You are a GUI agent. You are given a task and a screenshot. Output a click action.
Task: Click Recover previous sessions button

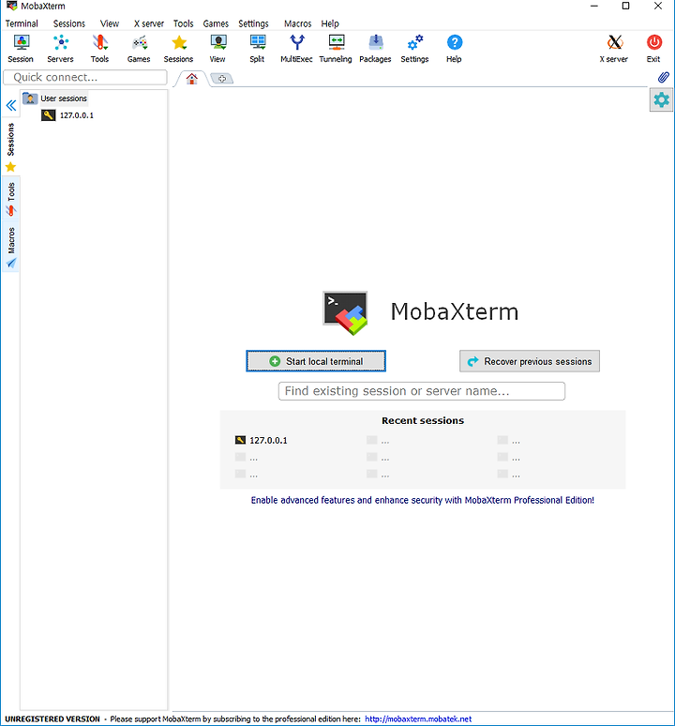(530, 361)
